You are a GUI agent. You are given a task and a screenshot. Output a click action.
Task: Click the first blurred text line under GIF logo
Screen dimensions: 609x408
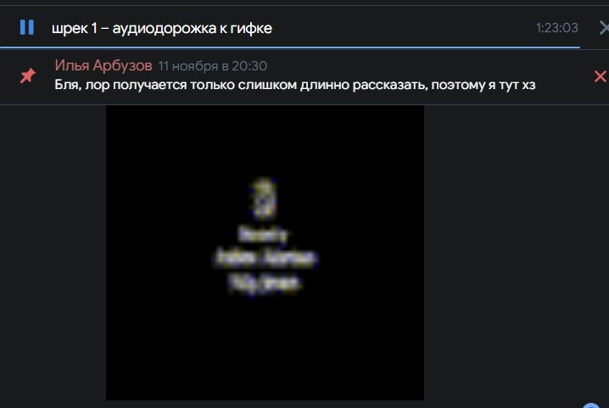pos(263,235)
